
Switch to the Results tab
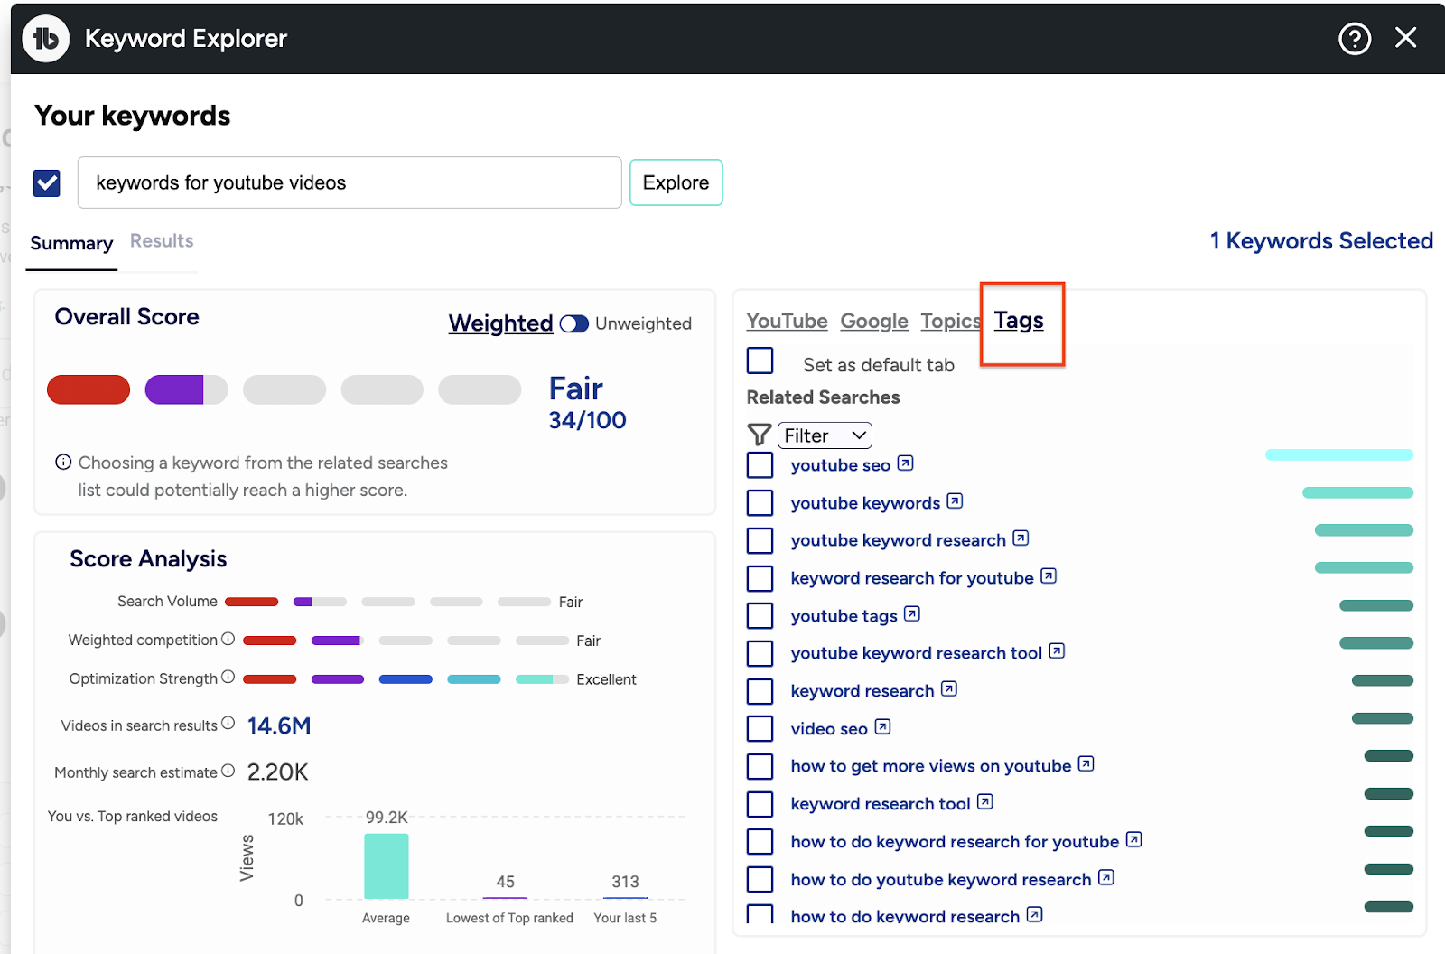162,241
